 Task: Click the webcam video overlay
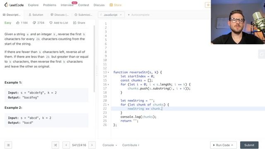238,22
